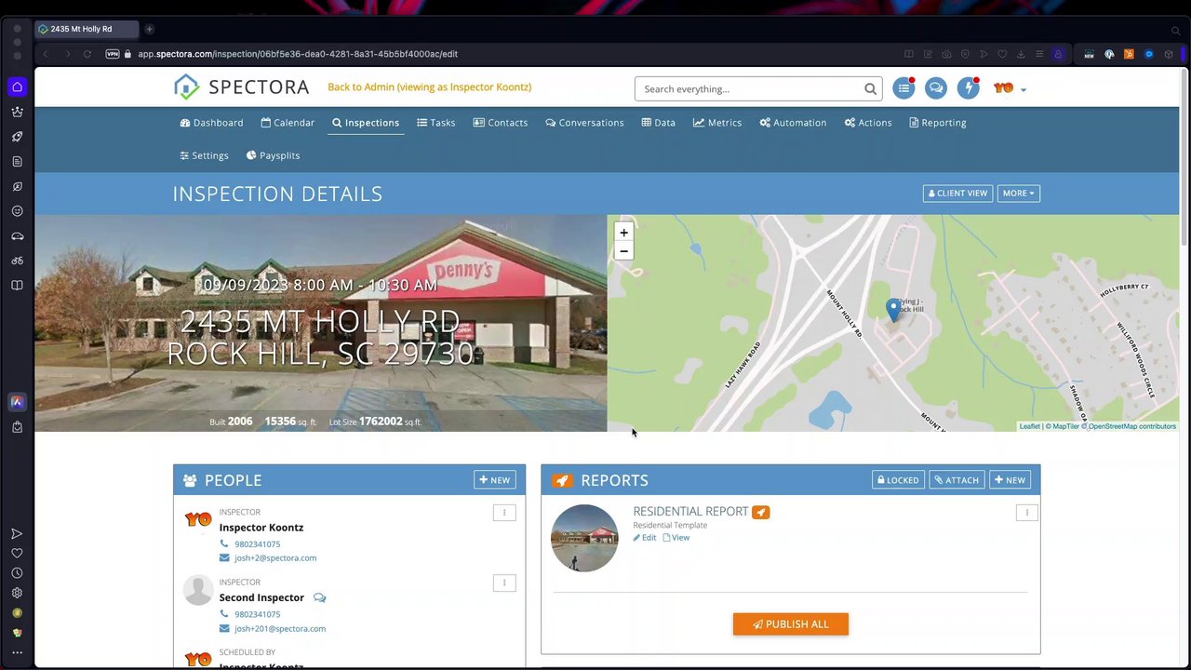Take a snapshot with camera icon
This screenshot has width=1191, height=670.
946,54
